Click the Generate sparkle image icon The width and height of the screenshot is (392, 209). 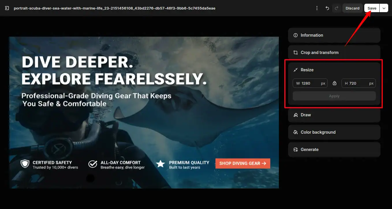[x=295, y=150]
